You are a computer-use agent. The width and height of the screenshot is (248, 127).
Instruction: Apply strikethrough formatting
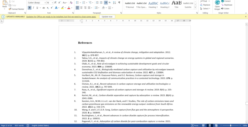(x=43, y=8)
